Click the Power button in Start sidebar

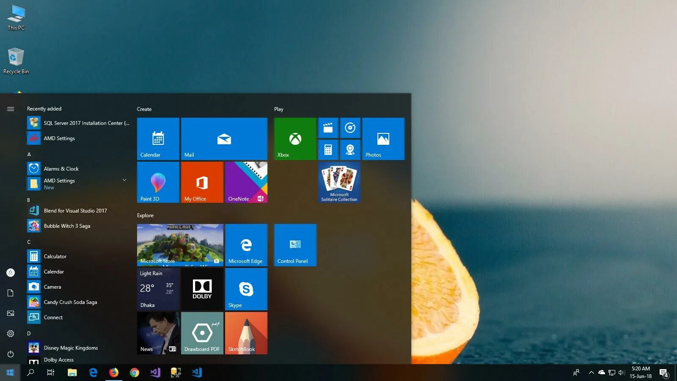point(11,354)
